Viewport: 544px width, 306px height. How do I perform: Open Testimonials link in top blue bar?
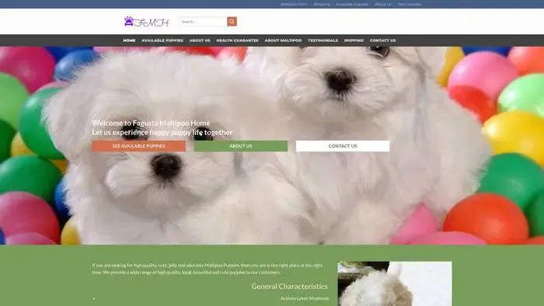410,5
